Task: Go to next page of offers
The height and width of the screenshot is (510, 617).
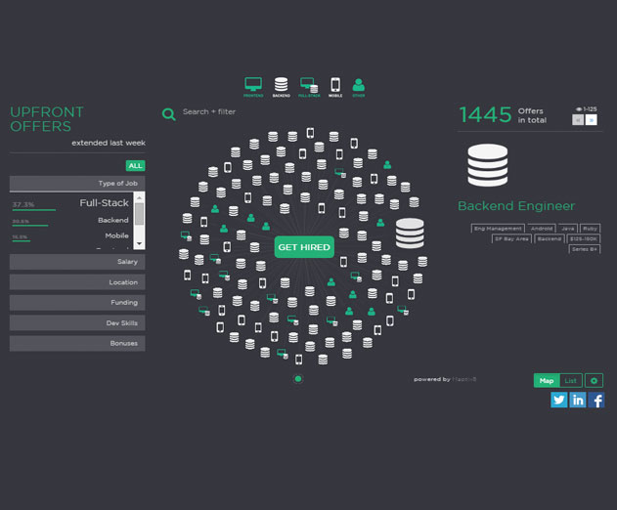Action: 591,120
